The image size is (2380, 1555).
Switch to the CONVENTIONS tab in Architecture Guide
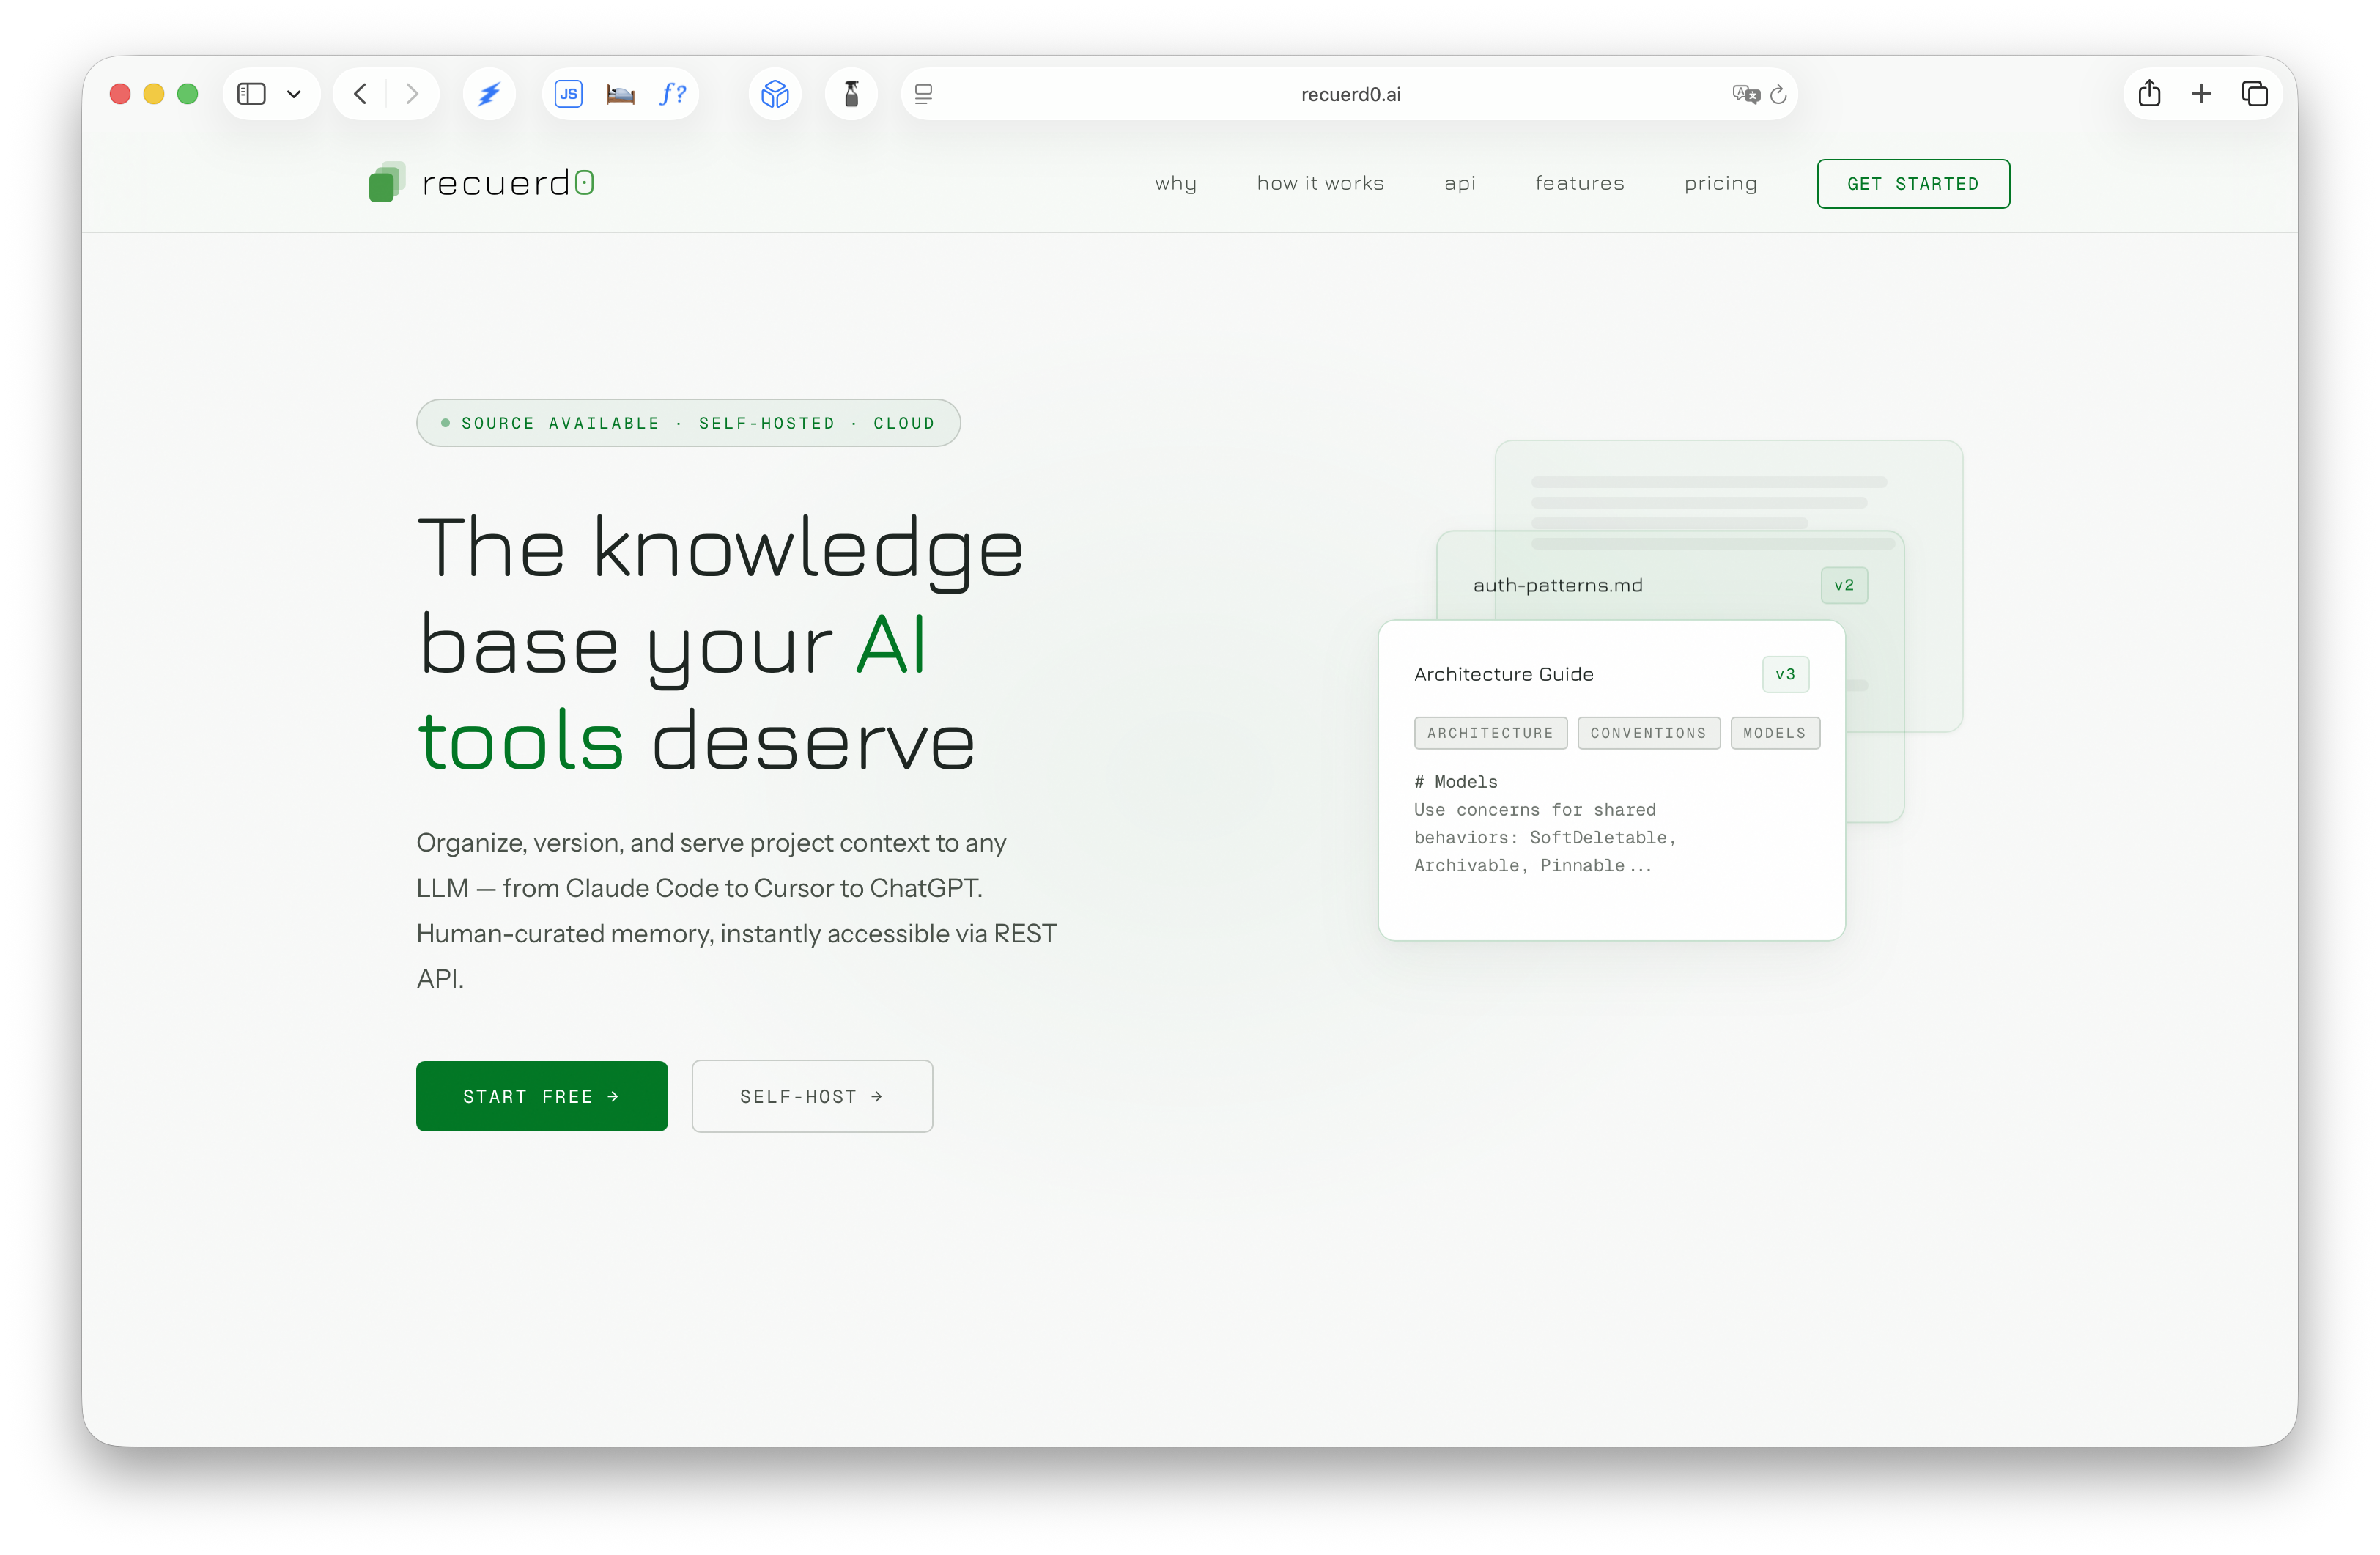coord(1648,732)
